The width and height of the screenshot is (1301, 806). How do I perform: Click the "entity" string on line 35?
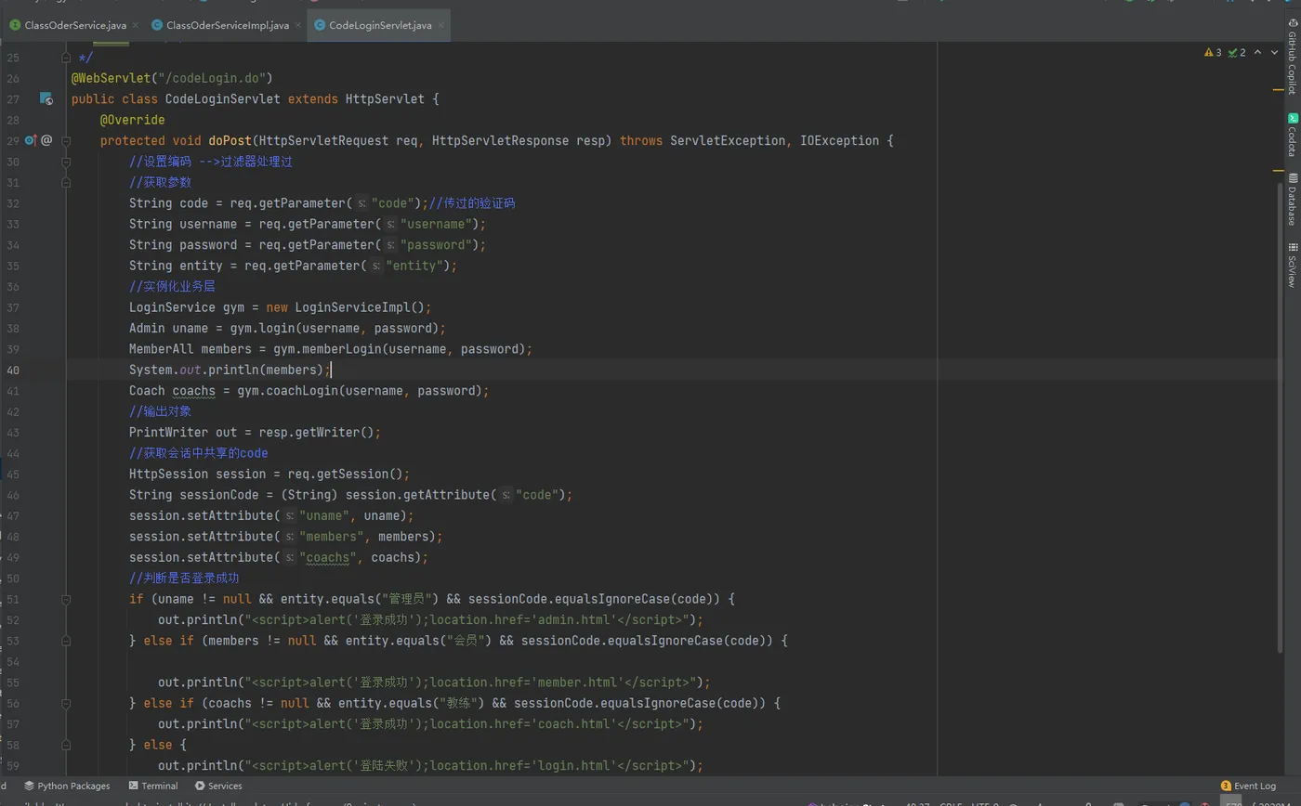[414, 266]
